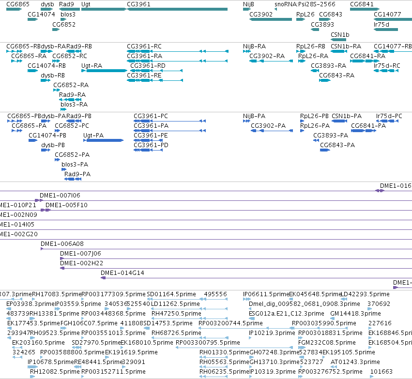Click the Dmel_dig_009582_0681_0908.3prime label
This screenshot has height=379, width=412.
pyautogui.click(x=304, y=304)
